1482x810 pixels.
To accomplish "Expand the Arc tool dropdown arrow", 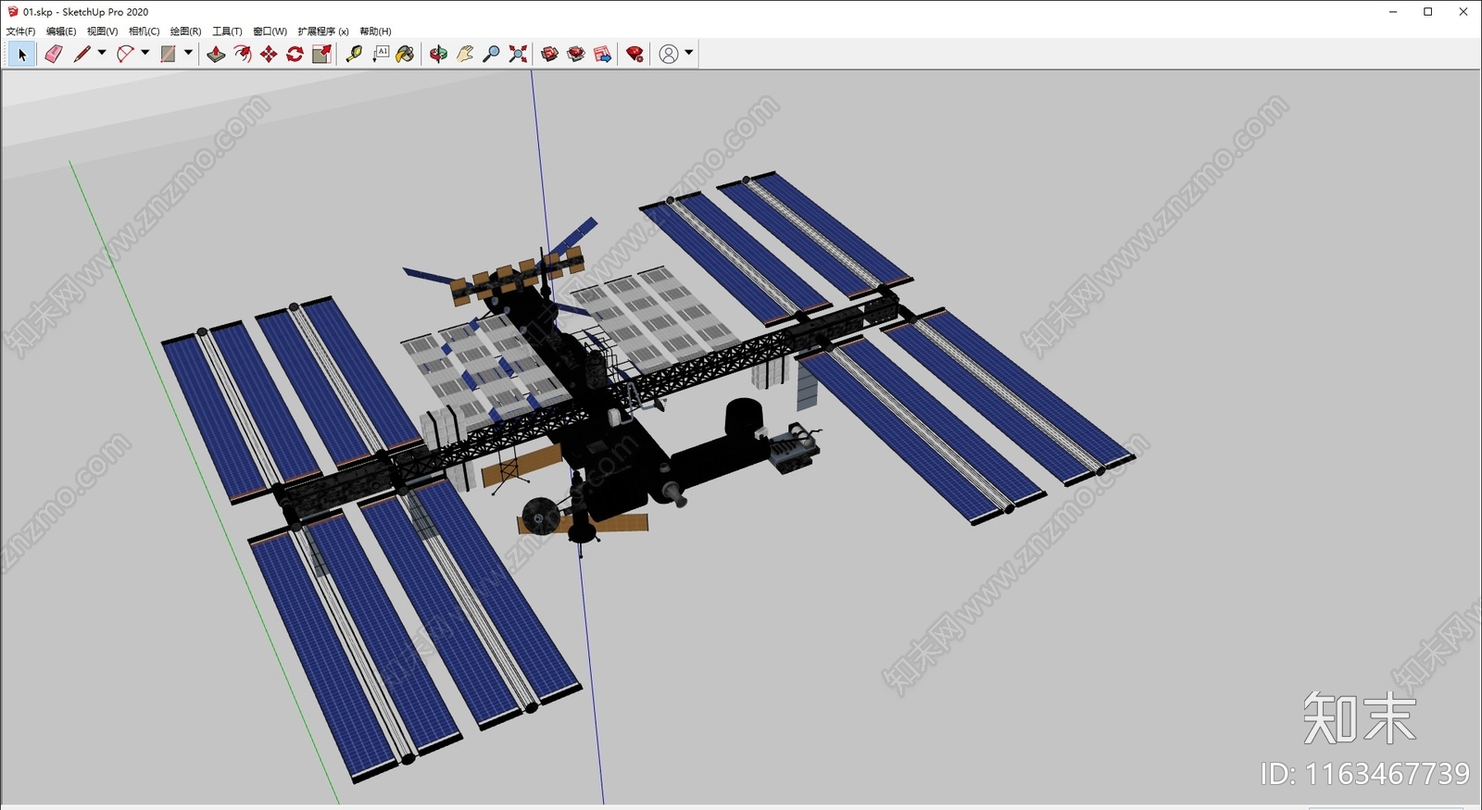I will [144, 53].
